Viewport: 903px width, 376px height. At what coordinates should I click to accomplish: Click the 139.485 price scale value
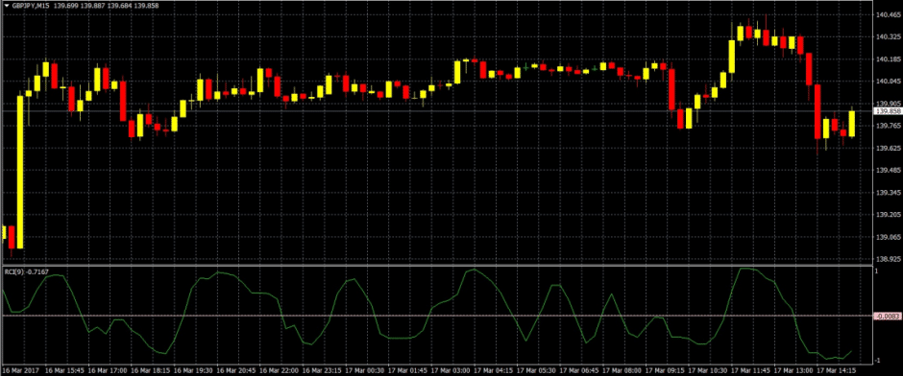pyautogui.click(x=887, y=171)
